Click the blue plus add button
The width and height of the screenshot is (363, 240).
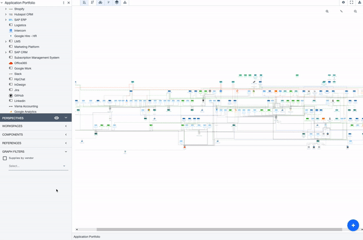[353, 225]
